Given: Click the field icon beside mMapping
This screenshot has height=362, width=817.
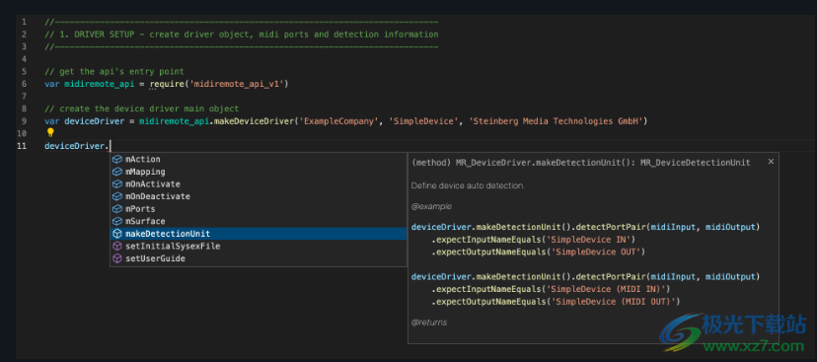Looking at the screenshot, I should click(117, 172).
